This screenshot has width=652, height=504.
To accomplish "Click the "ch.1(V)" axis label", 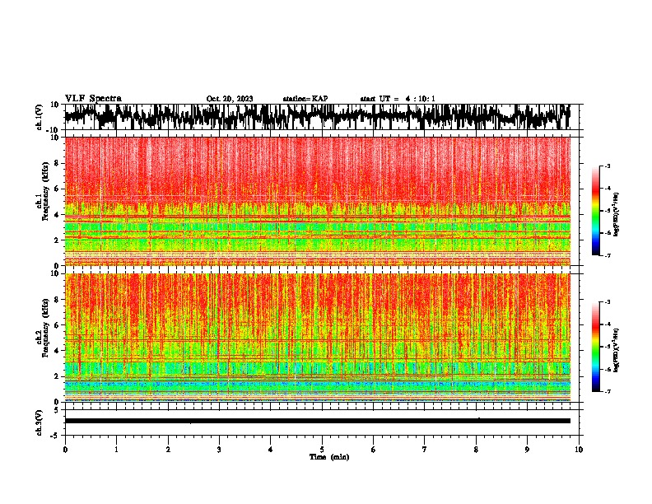I will point(39,117).
